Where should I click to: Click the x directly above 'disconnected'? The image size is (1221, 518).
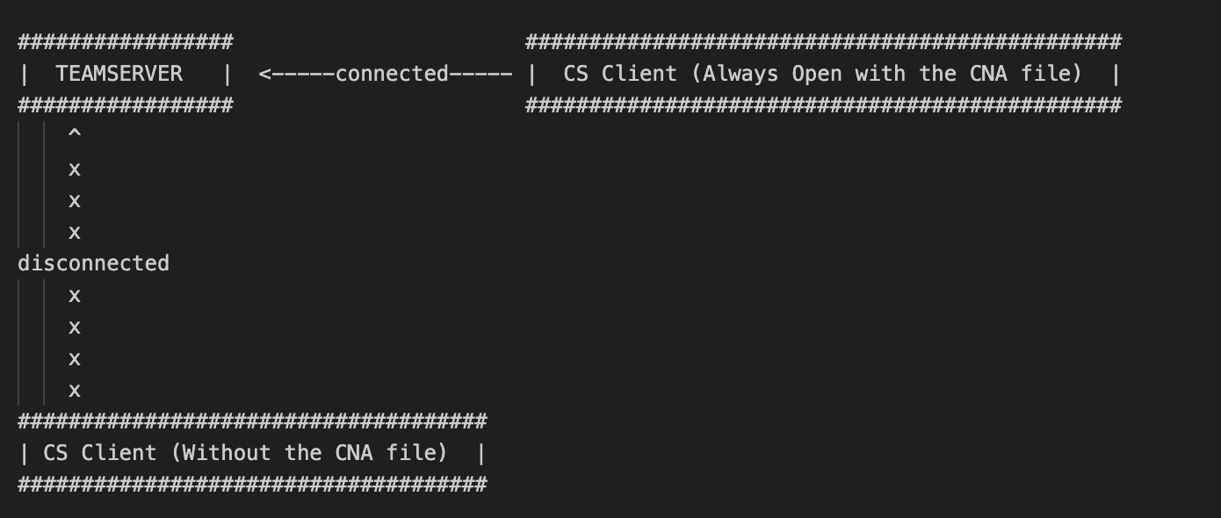click(x=75, y=232)
